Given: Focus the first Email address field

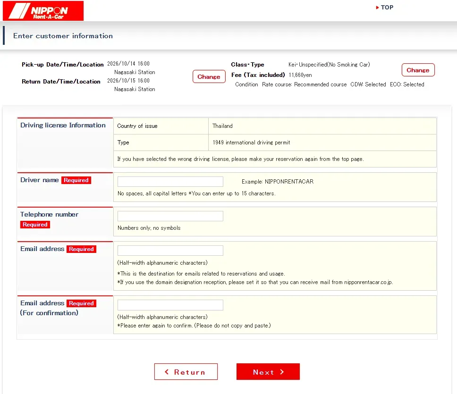Looking at the screenshot, I should point(170,251).
